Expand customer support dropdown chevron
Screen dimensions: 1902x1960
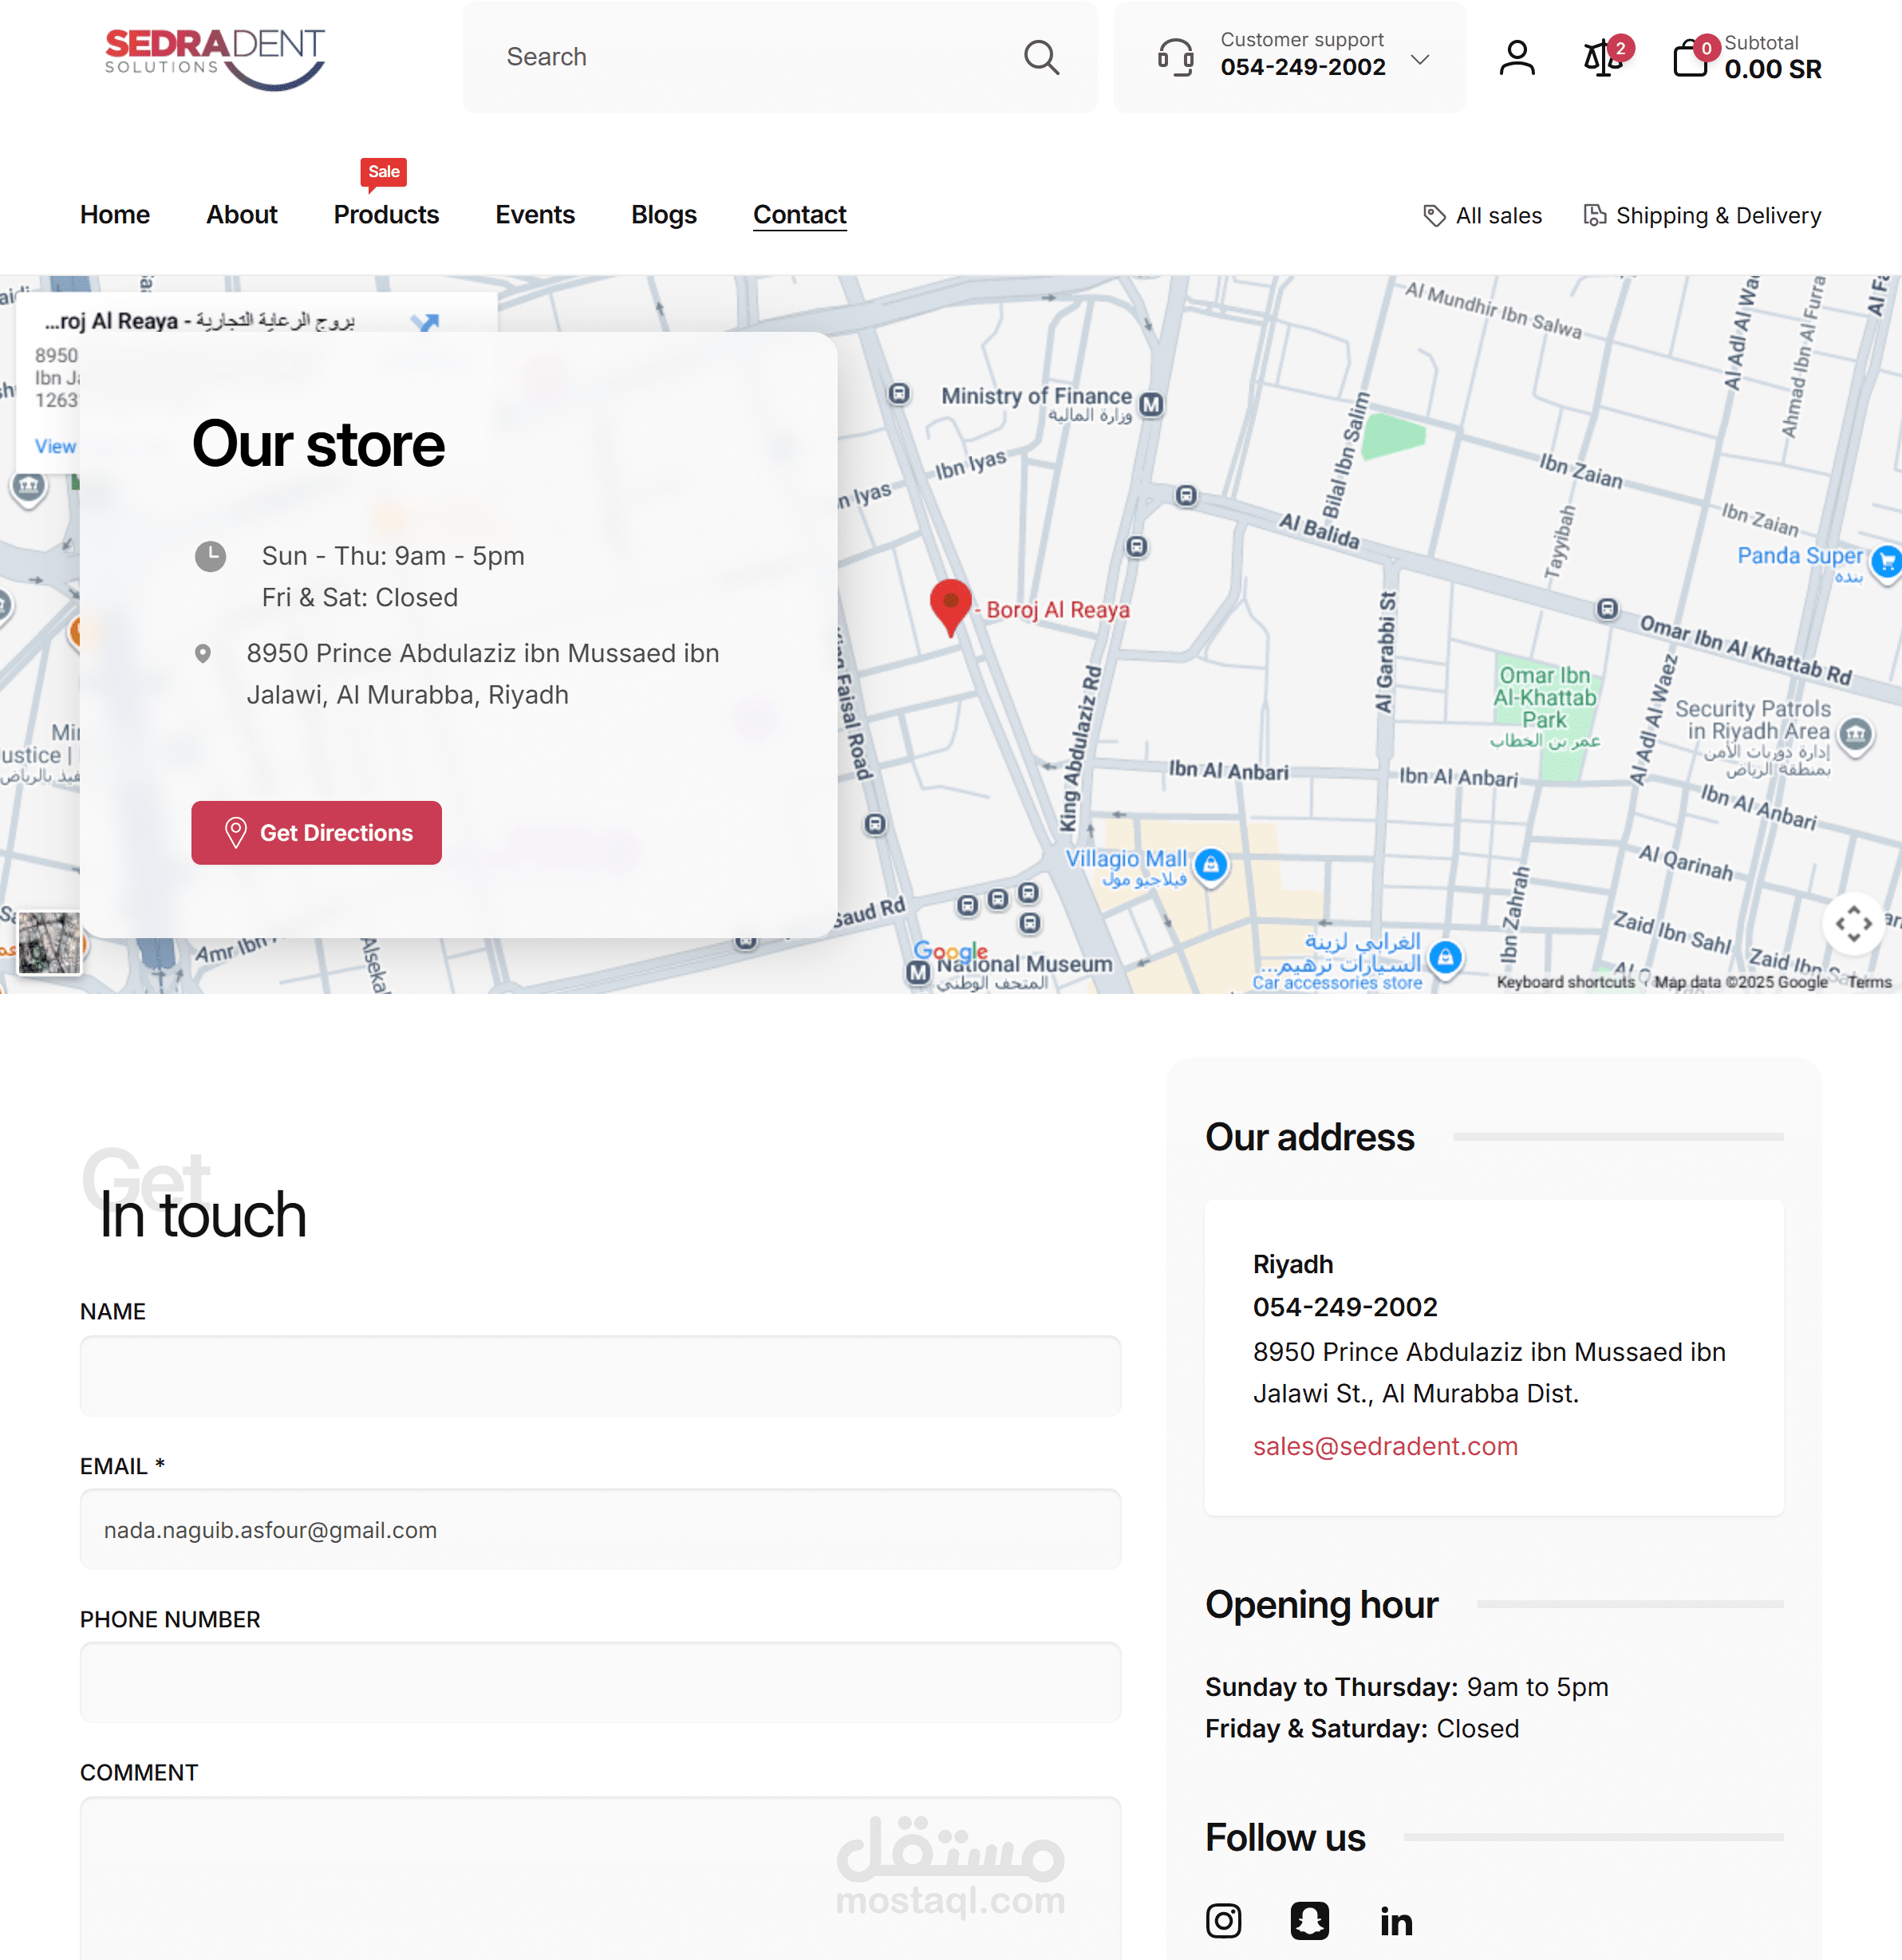click(x=1419, y=59)
